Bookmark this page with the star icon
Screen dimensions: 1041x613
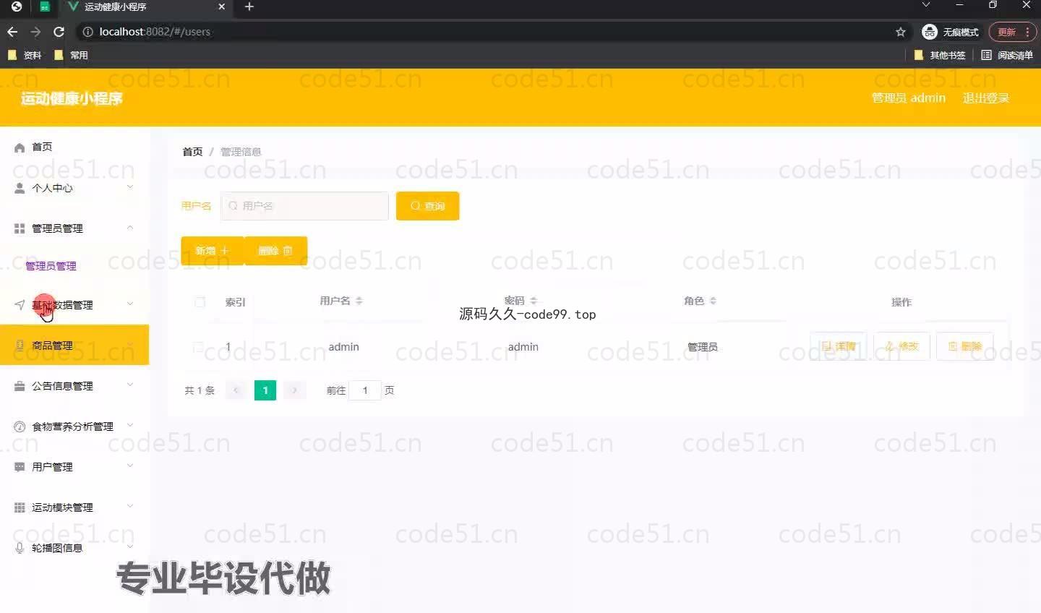(901, 32)
